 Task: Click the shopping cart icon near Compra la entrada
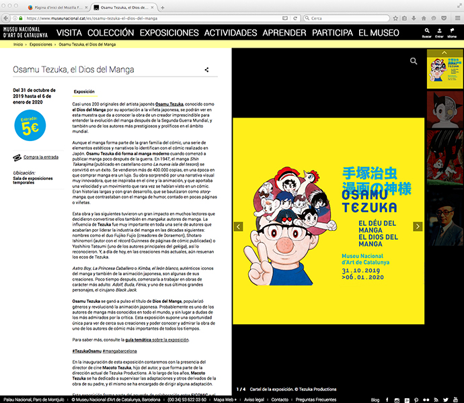point(17,156)
